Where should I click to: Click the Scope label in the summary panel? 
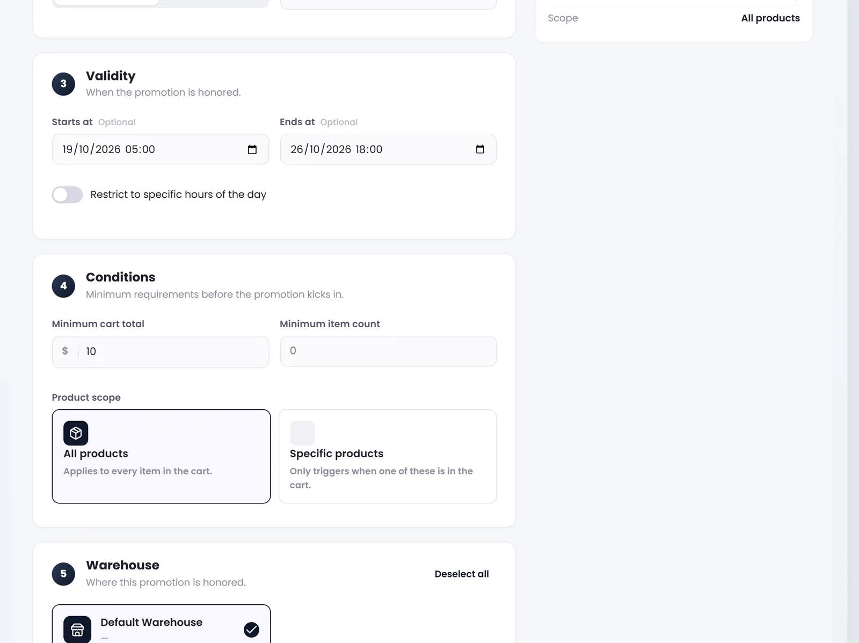pyautogui.click(x=563, y=18)
